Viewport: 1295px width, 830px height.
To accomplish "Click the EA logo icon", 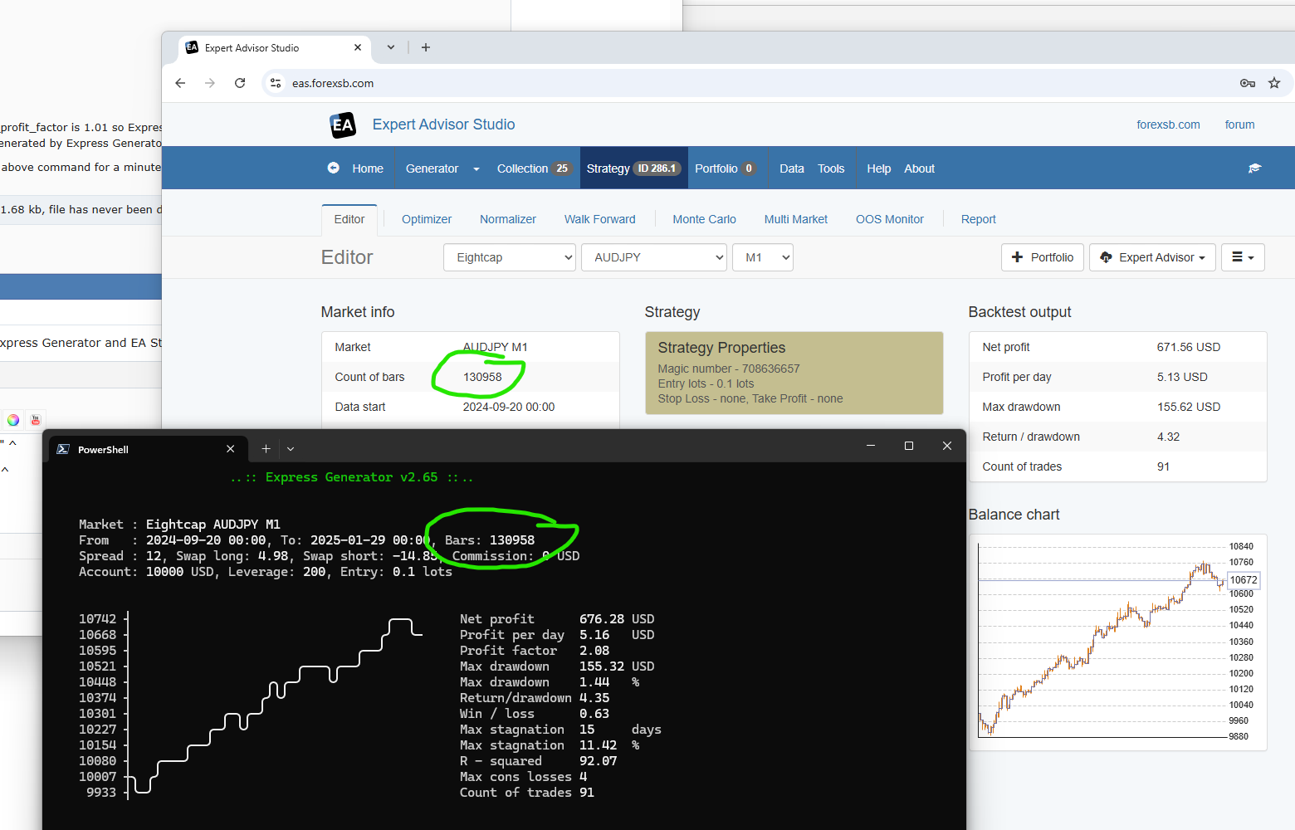I will 343,125.
